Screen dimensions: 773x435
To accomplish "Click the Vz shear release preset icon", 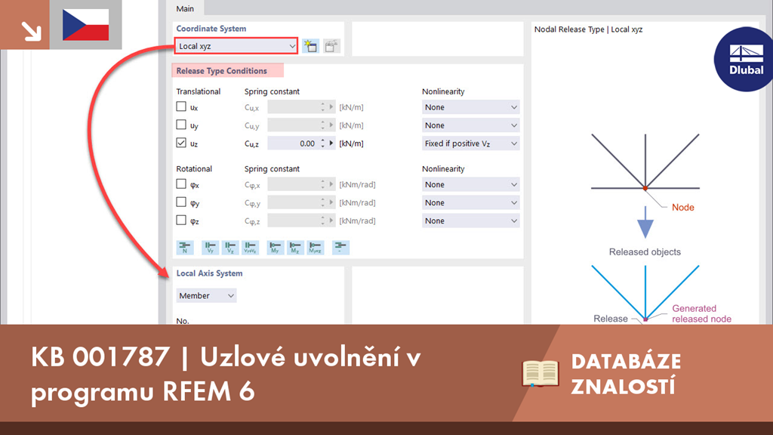I will [230, 247].
